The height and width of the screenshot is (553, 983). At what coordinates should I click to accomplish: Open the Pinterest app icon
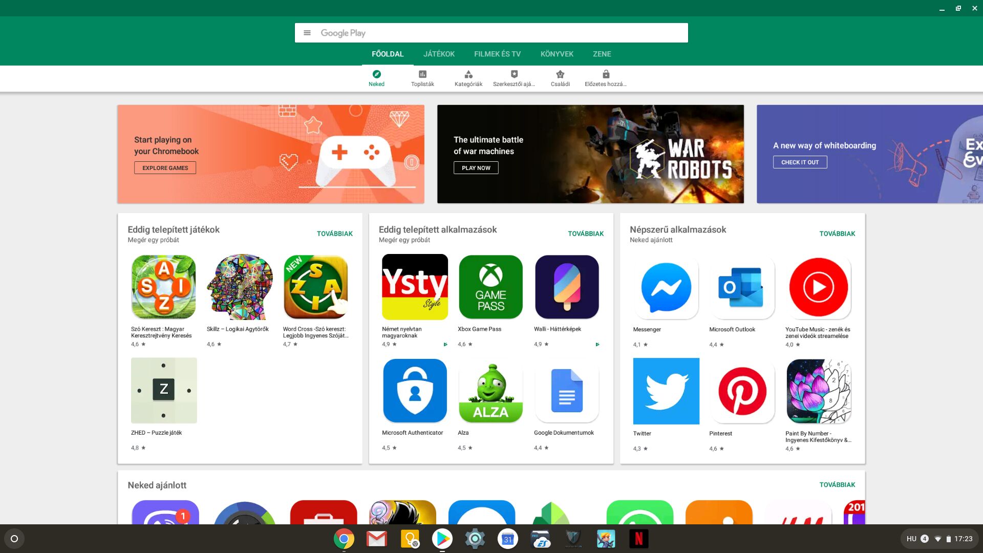(742, 391)
